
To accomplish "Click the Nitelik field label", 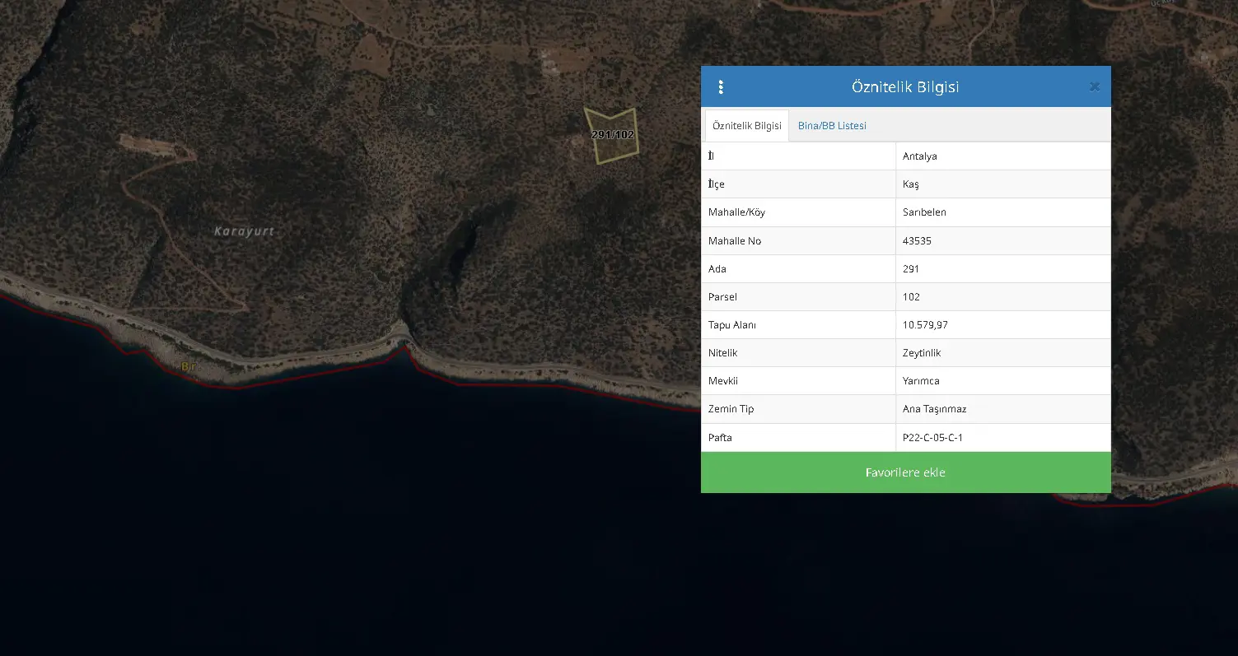I will (x=722, y=353).
